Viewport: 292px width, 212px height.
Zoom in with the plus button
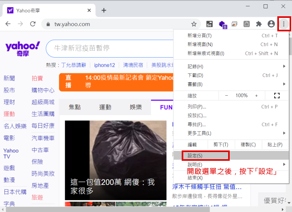(x=256, y=96)
